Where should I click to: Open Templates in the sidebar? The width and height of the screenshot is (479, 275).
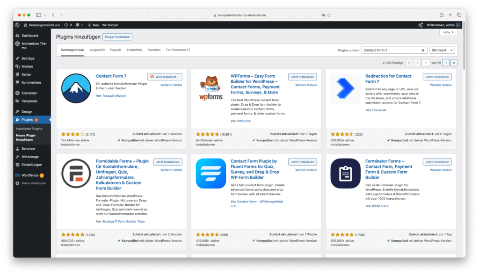29,101
